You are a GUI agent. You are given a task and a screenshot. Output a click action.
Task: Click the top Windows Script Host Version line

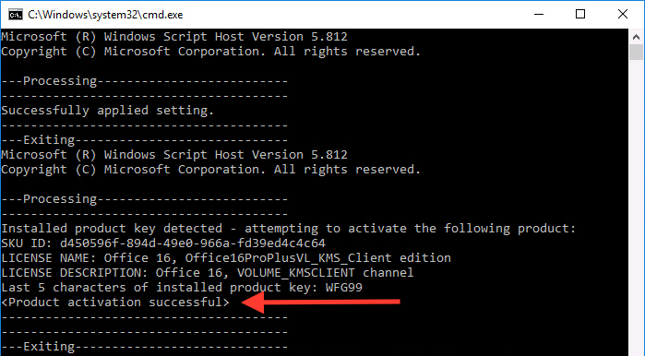(x=174, y=37)
